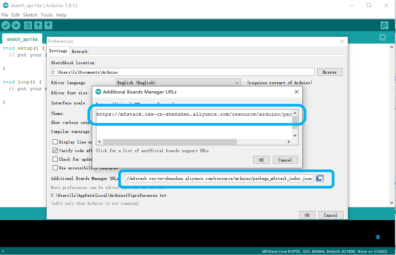The height and width of the screenshot is (255, 396).
Task: Click down arrow of URL area vertical scrollbar
Action: [295, 136]
